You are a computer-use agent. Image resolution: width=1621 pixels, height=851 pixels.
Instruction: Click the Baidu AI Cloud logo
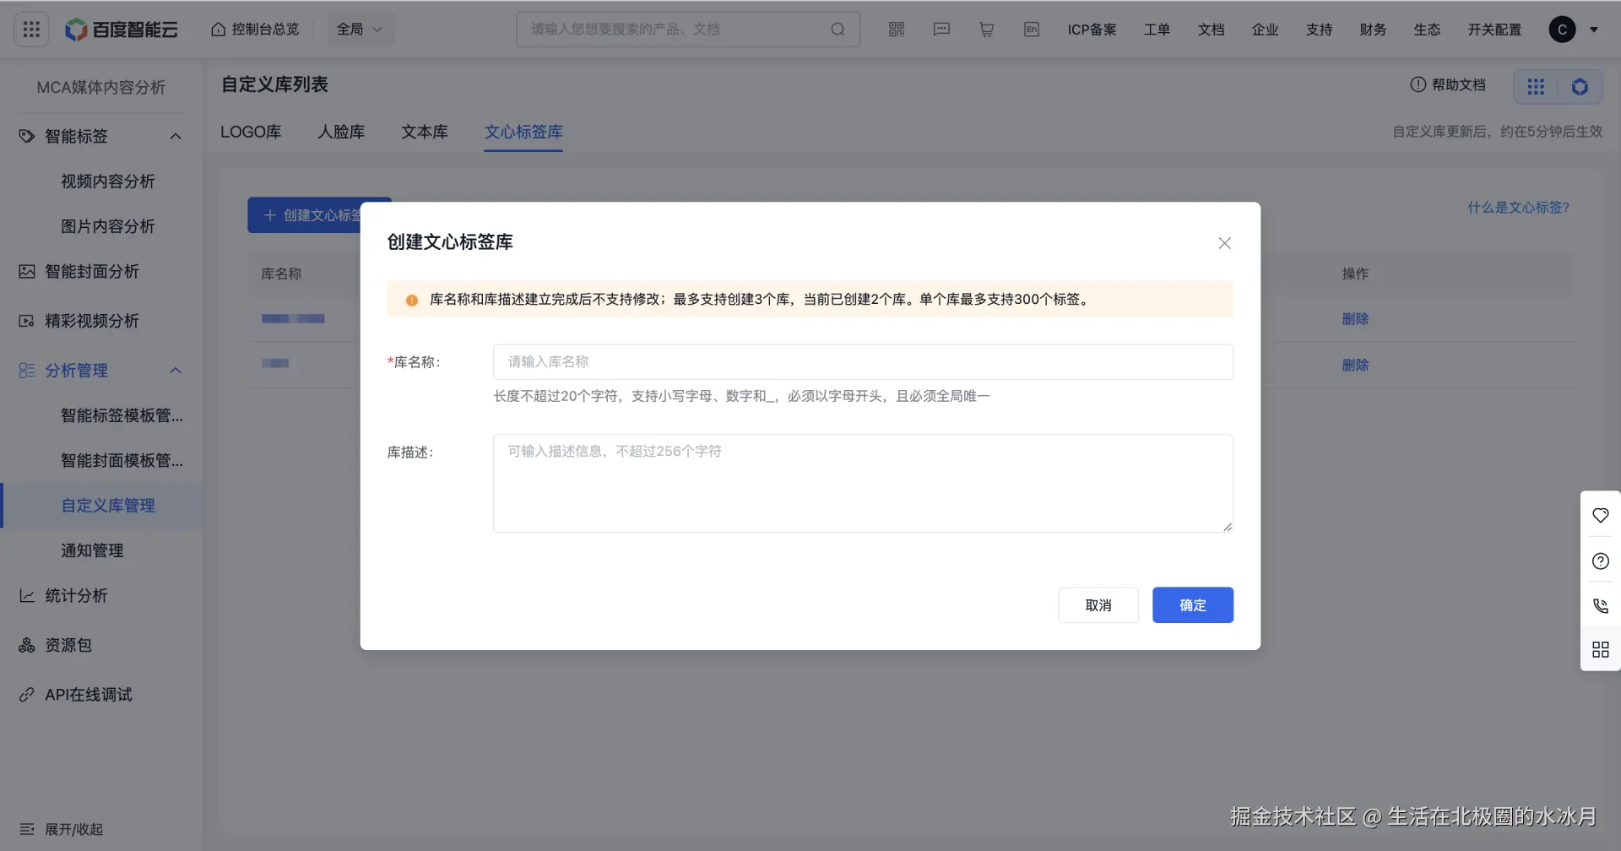[x=122, y=30]
